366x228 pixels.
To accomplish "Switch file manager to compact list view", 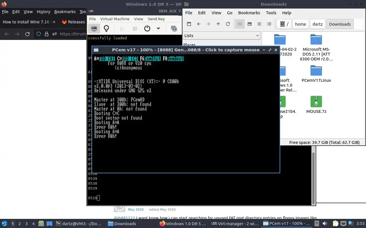I will pyautogui.click(x=259, y=24).
